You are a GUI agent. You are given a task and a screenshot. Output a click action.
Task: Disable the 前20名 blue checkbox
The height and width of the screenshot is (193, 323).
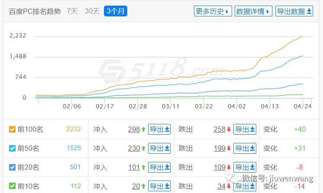coord(13,168)
